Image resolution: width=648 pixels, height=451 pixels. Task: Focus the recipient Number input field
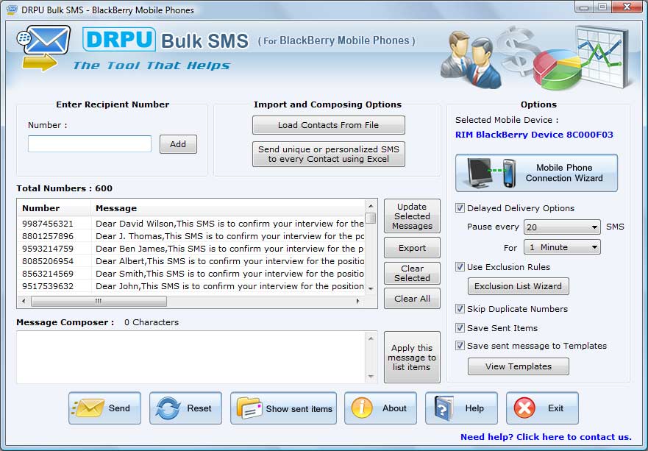tap(90, 144)
